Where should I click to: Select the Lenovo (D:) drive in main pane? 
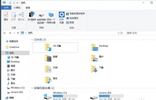pos(106,96)
